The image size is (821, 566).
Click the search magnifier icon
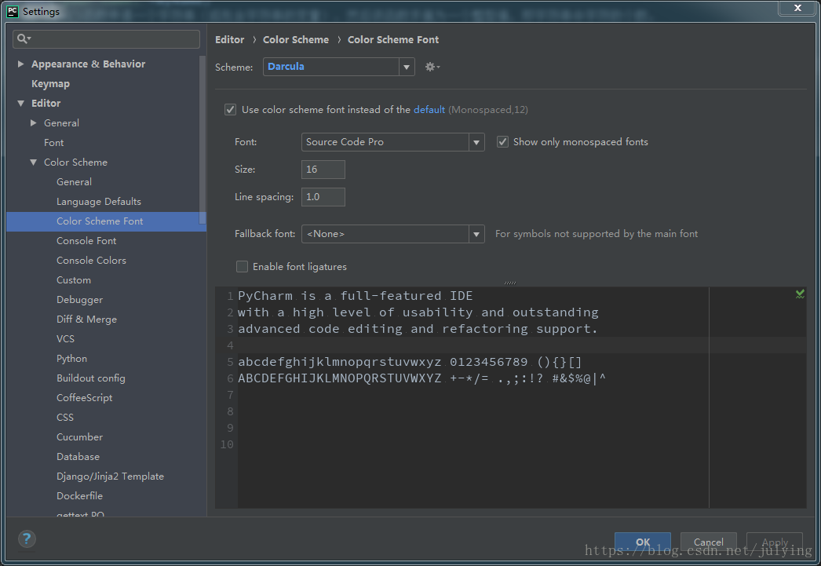pyautogui.click(x=24, y=38)
